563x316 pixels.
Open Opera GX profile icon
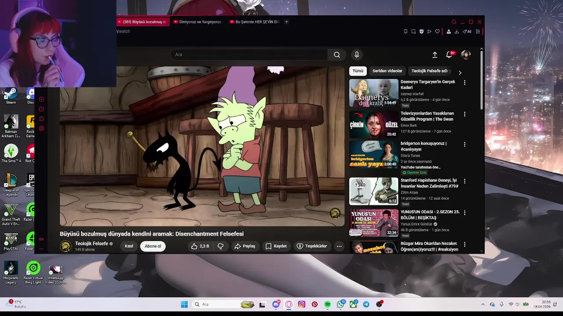[449, 32]
